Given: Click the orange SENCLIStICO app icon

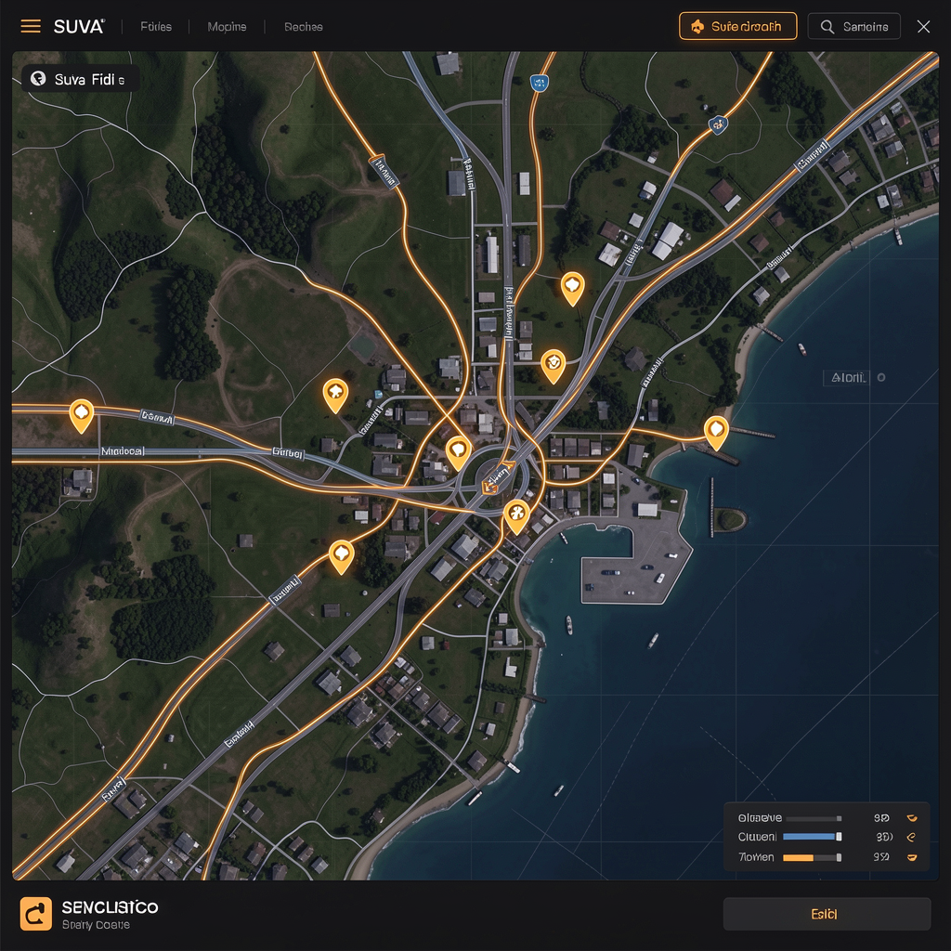Looking at the screenshot, I should coord(36,914).
